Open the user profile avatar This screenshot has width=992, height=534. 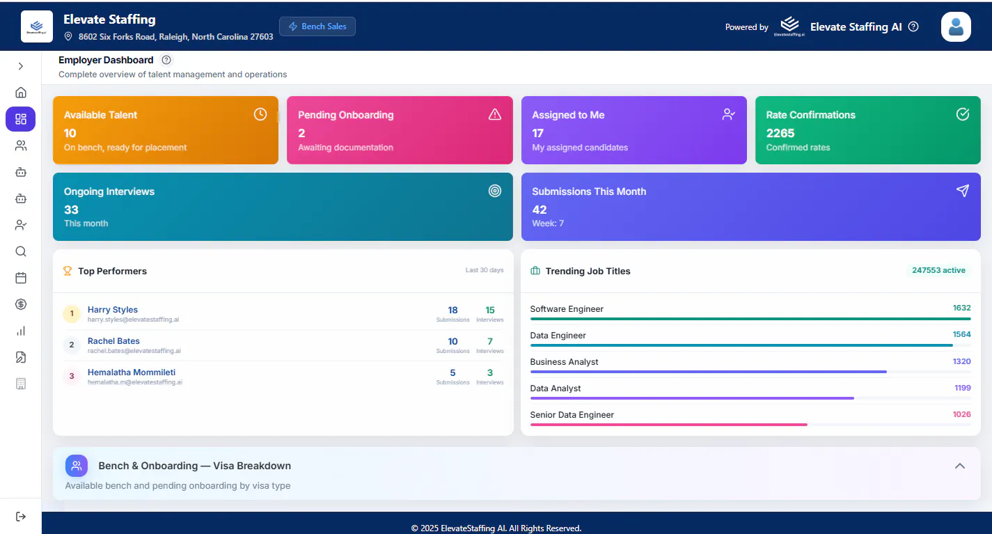pos(956,27)
